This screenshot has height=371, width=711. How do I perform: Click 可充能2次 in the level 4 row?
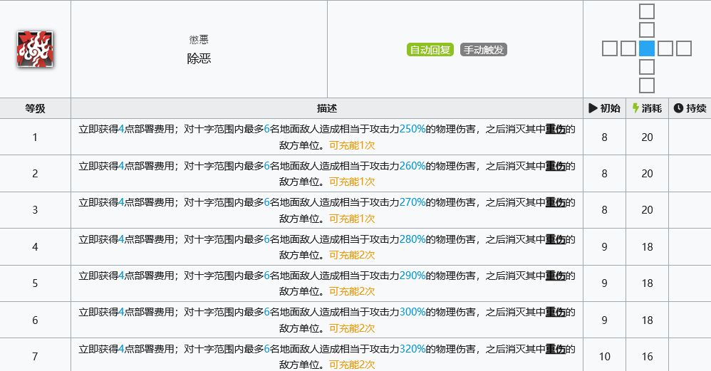coord(352,255)
